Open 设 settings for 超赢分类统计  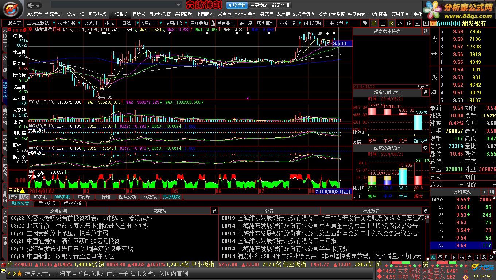(x=425, y=148)
